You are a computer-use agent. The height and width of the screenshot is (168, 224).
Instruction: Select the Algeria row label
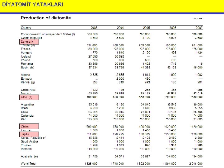point(26,75)
